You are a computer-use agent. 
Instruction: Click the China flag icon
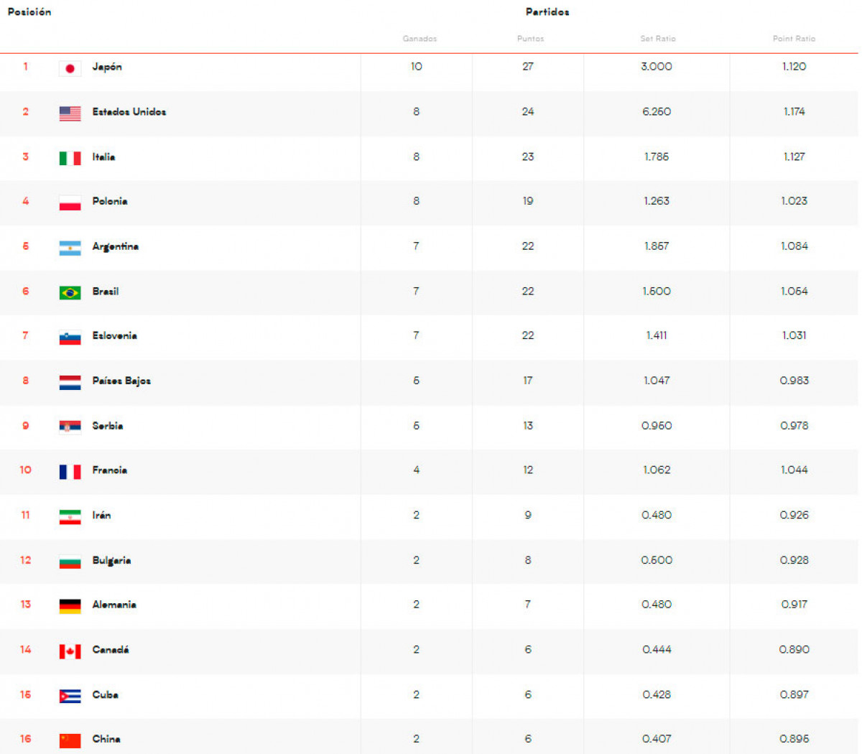(x=70, y=740)
